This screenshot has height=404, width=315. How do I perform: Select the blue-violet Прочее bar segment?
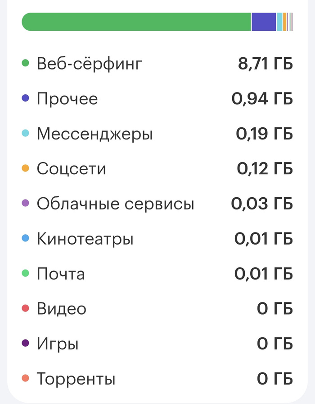[x=264, y=22]
